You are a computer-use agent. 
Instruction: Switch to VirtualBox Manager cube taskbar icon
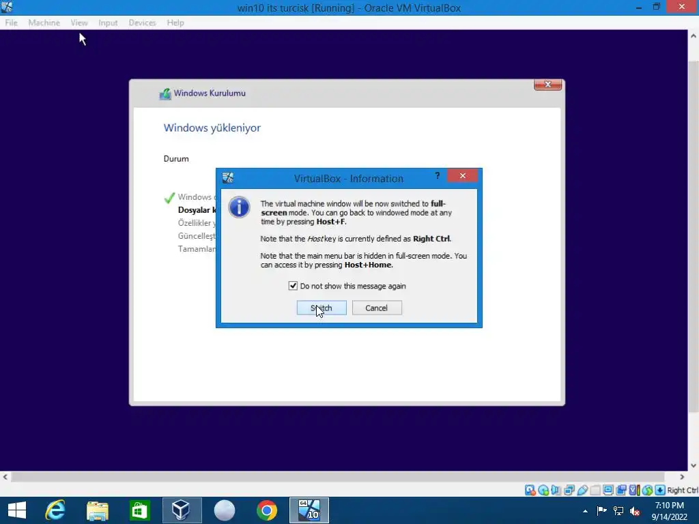coord(182,510)
